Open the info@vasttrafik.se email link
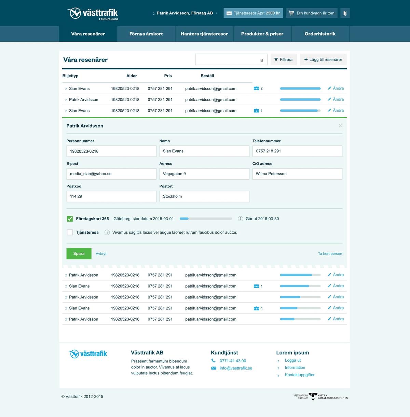 pyautogui.click(x=236, y=368)
